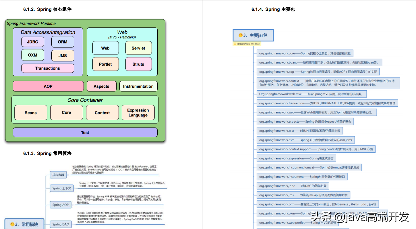
Task: Click the Transactions box
Action: tap(48, 68)
